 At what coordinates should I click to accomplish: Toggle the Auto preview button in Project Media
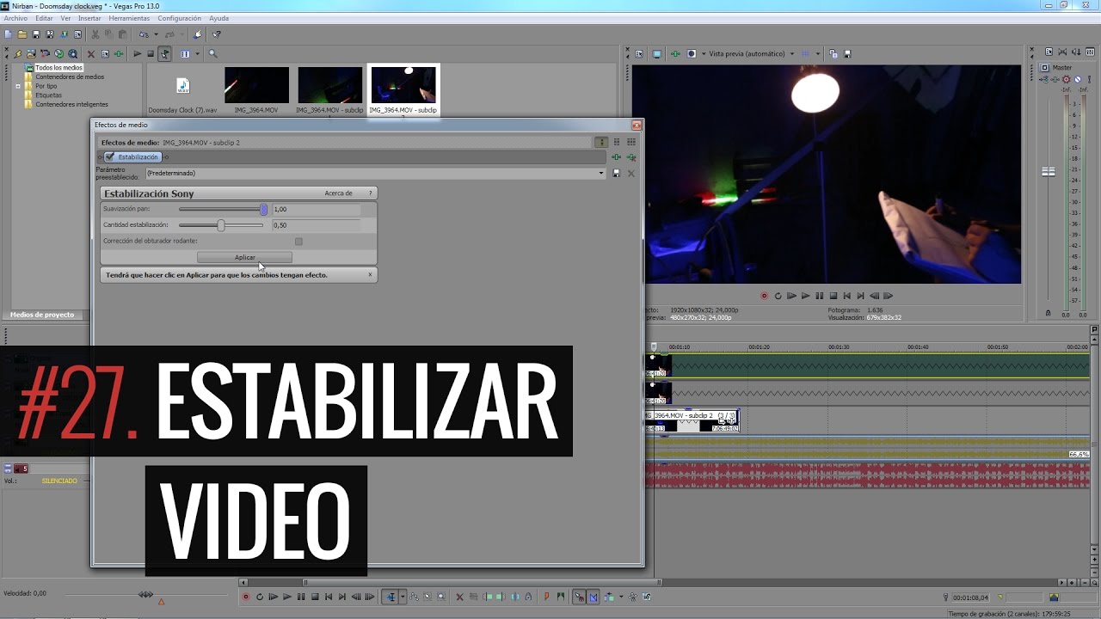point(164,53)
